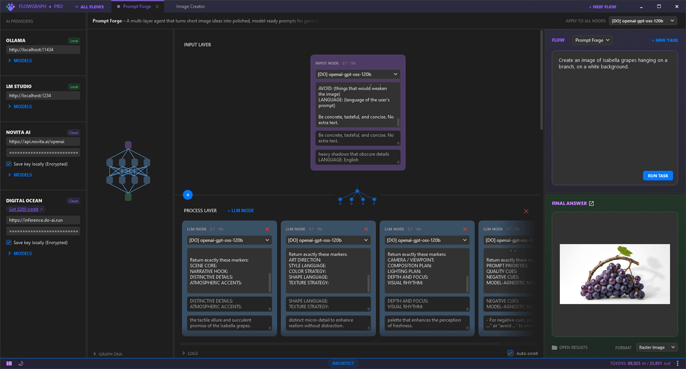686x369 pixels.
Task: Click the blue add-layer plus button
Action: 188,195
